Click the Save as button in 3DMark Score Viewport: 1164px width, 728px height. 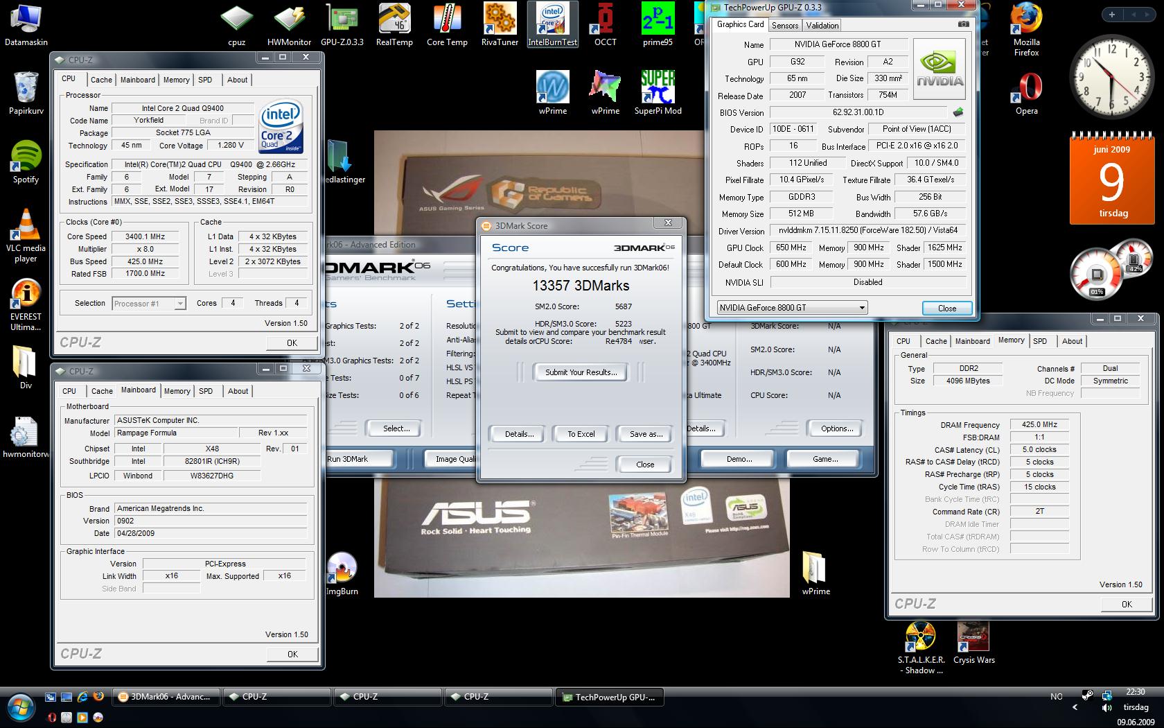click(x=646, y=434)
